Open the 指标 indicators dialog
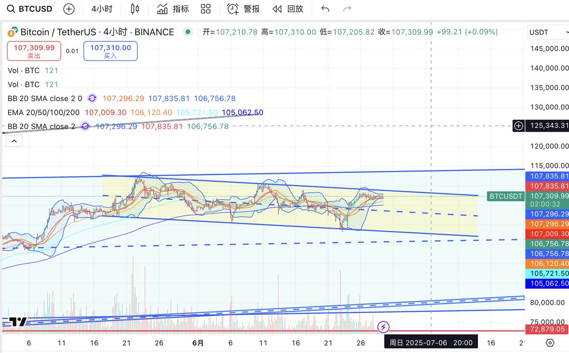 pos(173,9)
